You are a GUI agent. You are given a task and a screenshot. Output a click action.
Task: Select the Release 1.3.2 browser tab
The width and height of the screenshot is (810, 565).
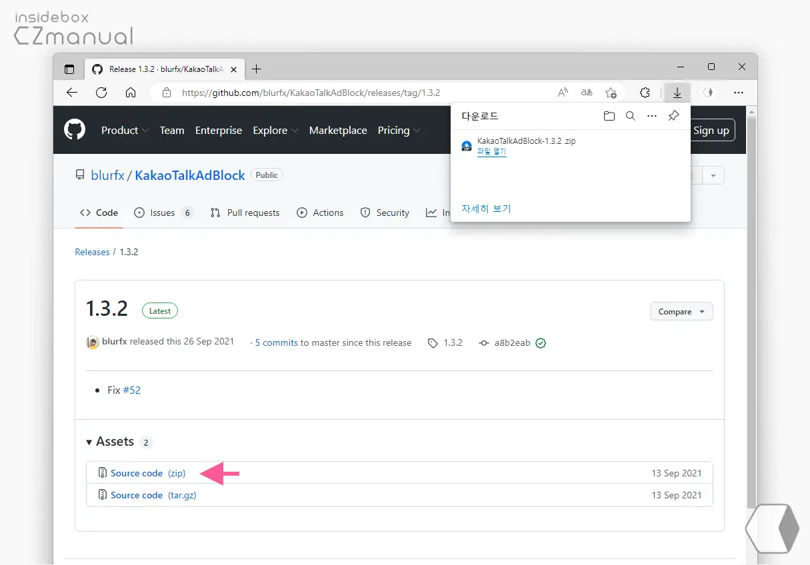(164, 69)
